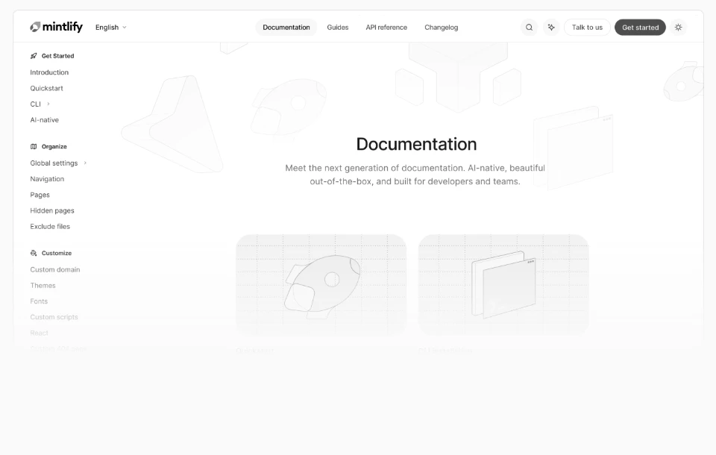Click the Talk to us button
This screenshot has width=716, height=455.
point(587,28)
